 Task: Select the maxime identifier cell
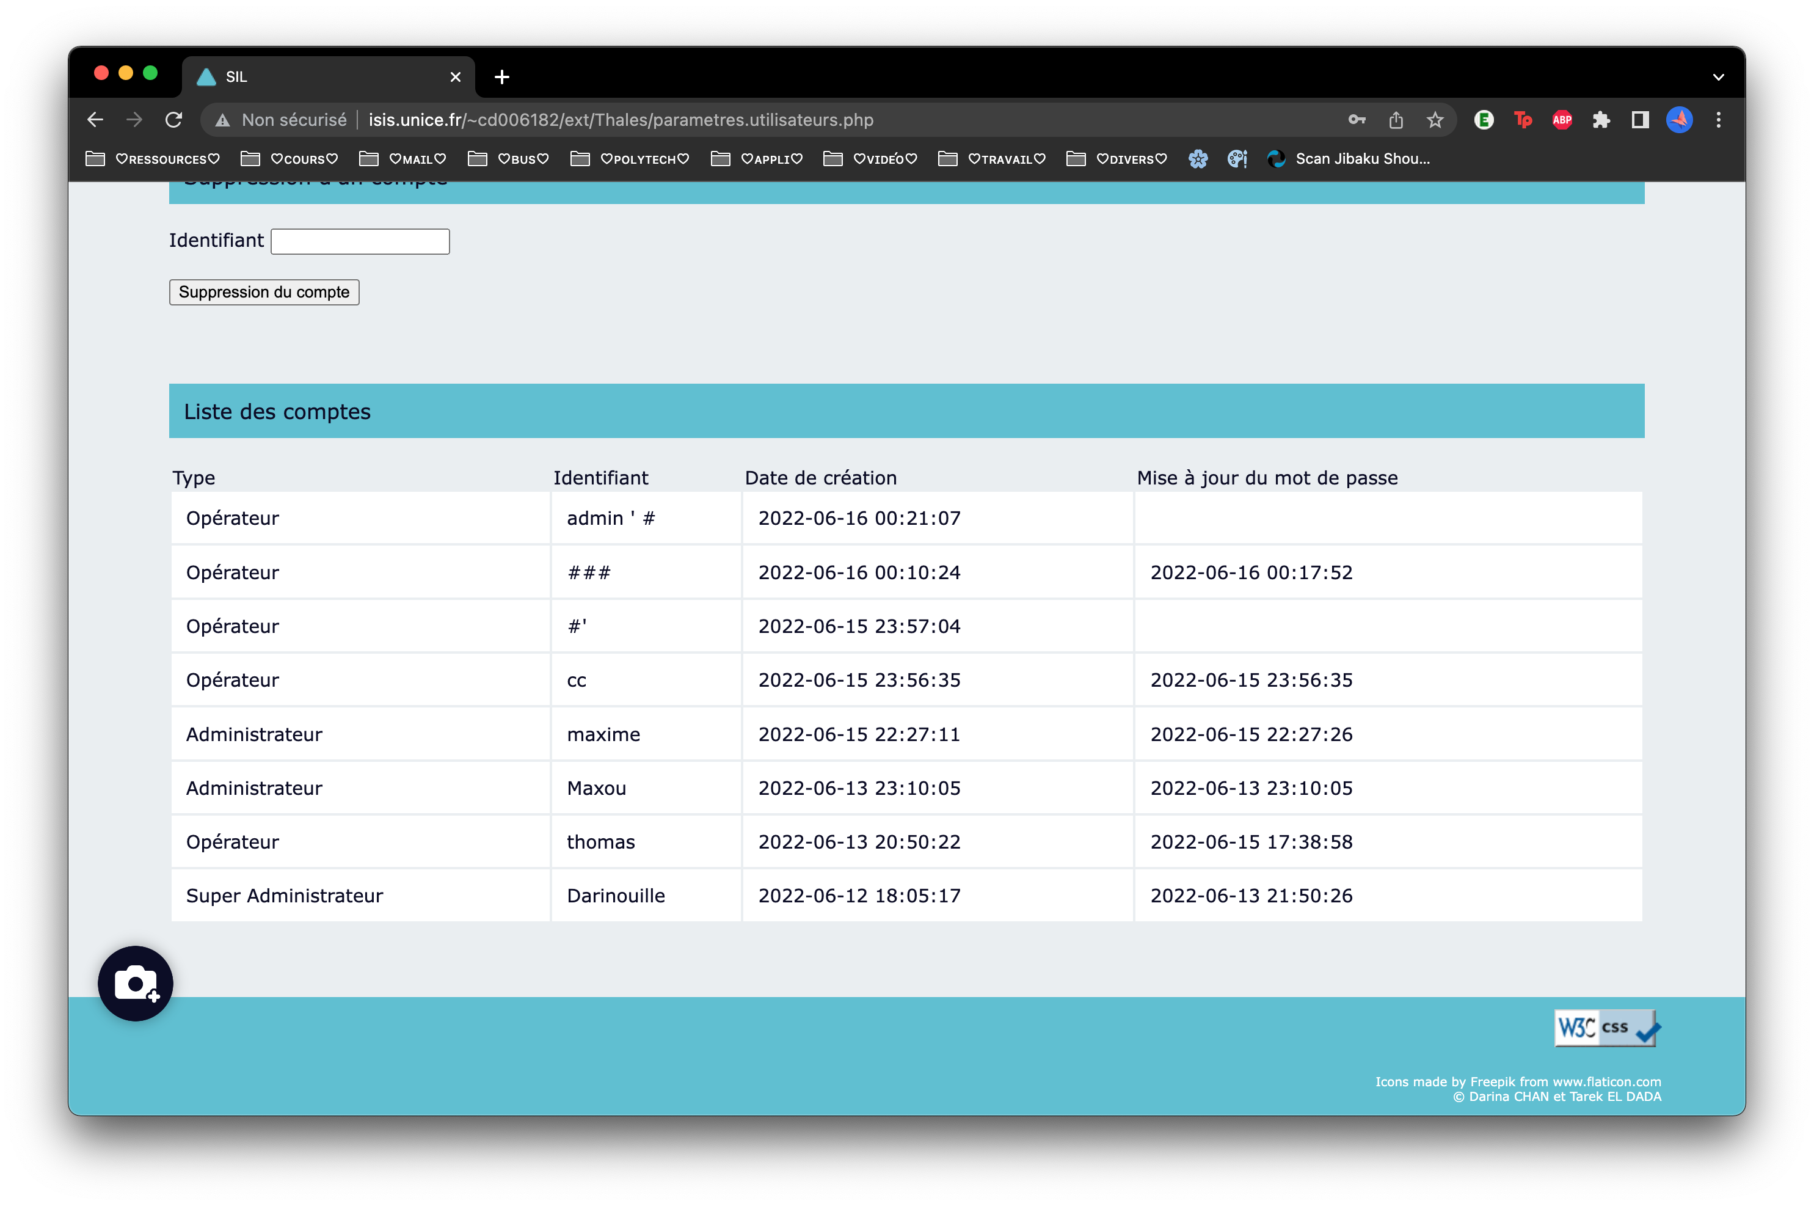[647, 734]
